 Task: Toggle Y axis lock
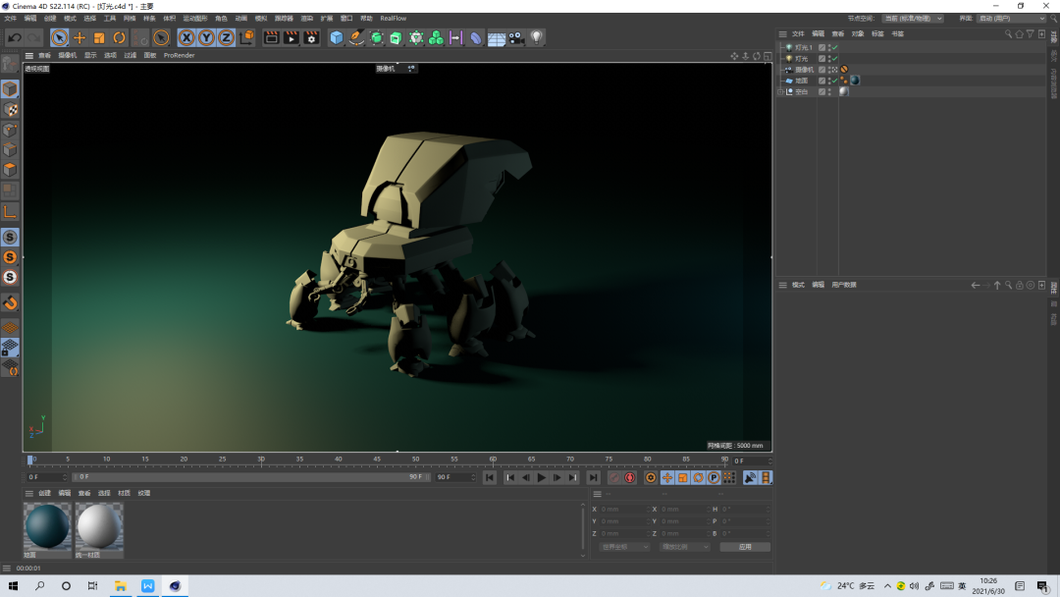[x=206, y=38]
